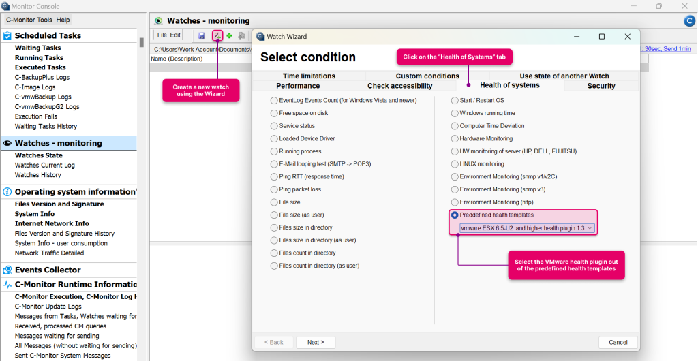Cancel the Watch Wizard dialog
The width and height of the screenshot is (698, 361).
coord(618,342)
